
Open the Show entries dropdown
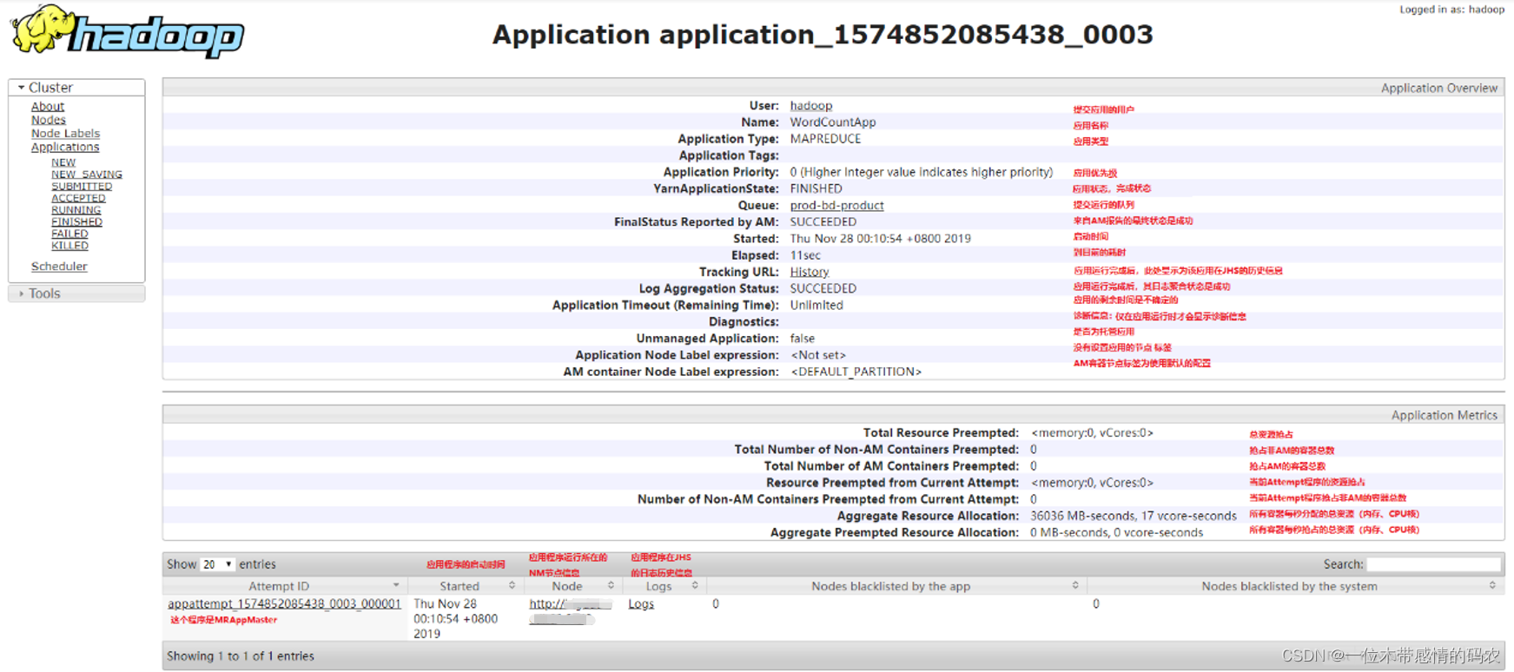coord(217,564)
